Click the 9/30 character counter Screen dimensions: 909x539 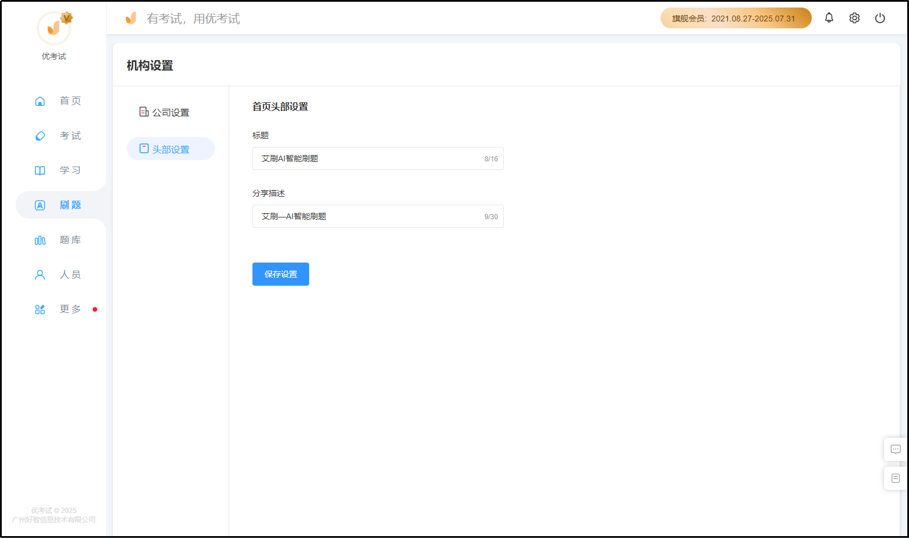(491, 217)
